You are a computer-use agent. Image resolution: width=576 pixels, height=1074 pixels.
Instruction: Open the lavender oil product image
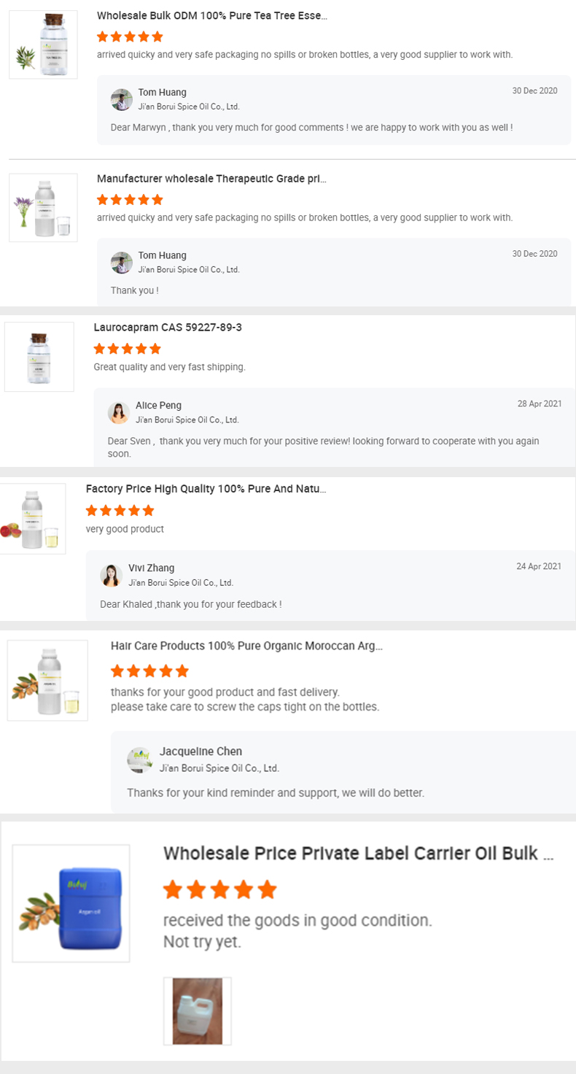coord(43,207)
